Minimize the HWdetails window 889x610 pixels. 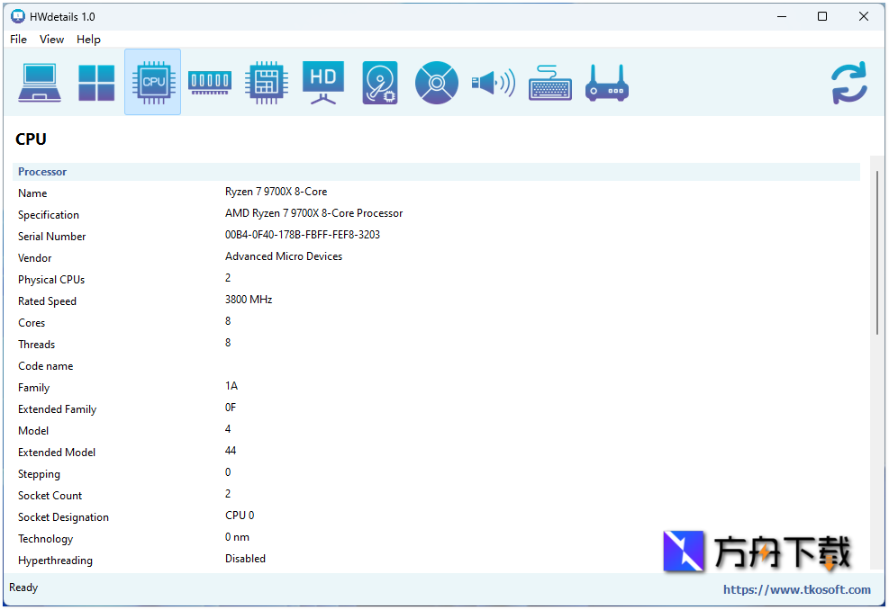point(782,16)
